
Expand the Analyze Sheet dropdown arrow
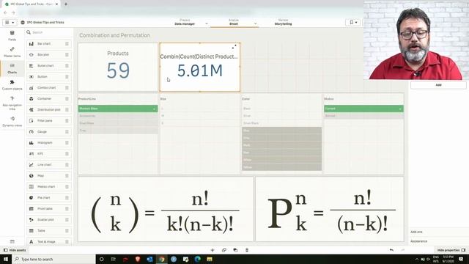(x=256, y=23)
